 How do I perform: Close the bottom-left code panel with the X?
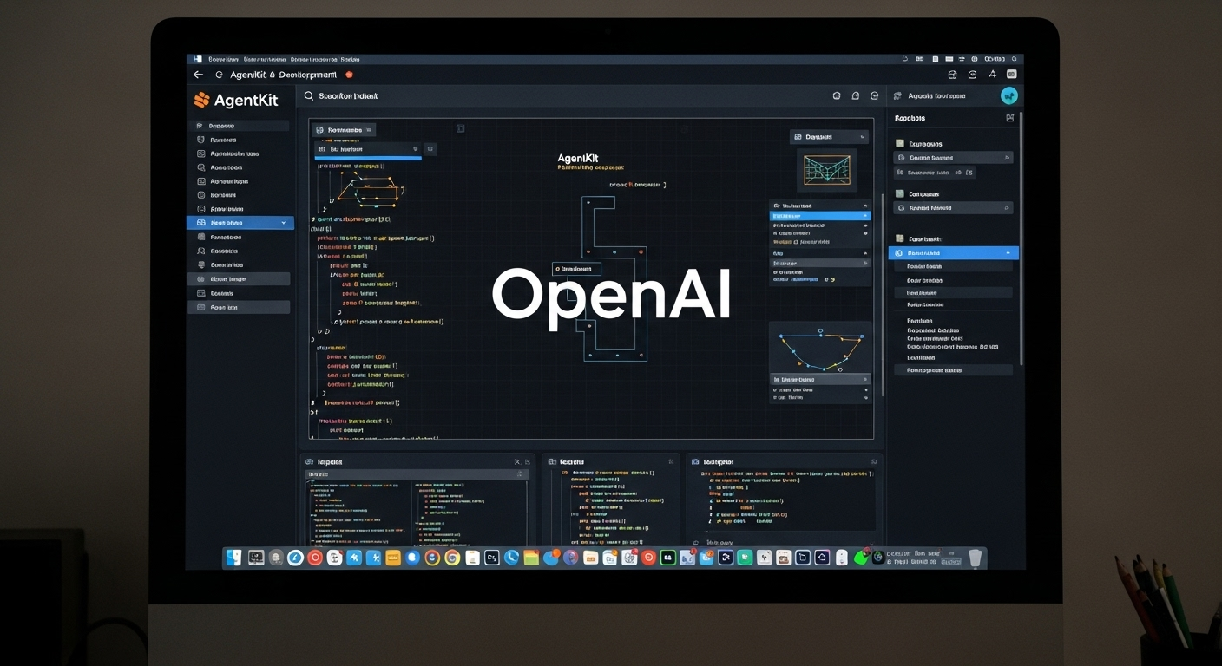tap(517, 462)
